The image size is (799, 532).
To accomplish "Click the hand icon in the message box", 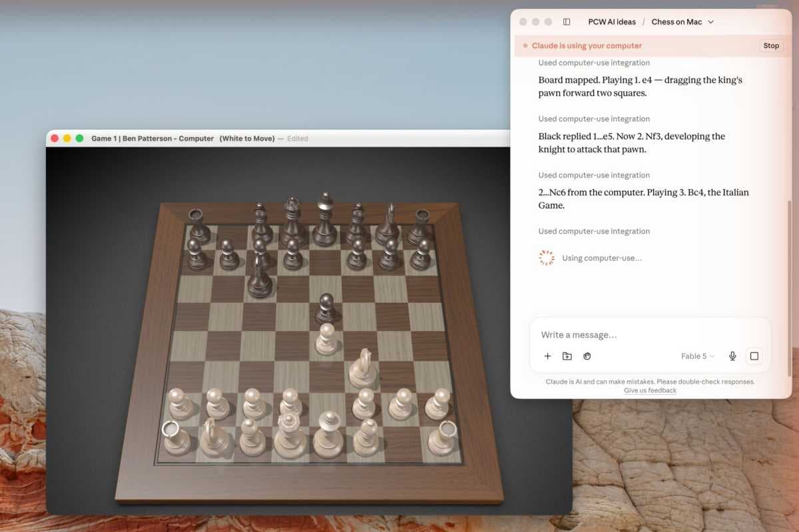I will [x=587, y=356].
